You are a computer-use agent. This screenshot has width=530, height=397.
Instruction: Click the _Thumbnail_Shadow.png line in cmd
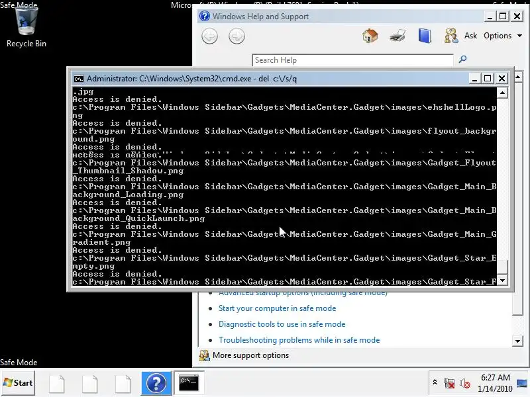coord(128,171)
